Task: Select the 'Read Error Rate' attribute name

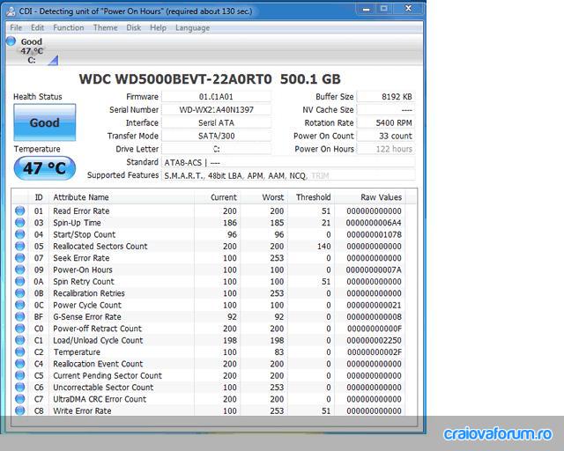Action: 81,211
